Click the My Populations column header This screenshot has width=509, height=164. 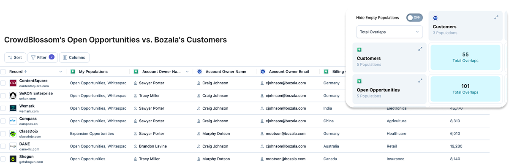93,72
